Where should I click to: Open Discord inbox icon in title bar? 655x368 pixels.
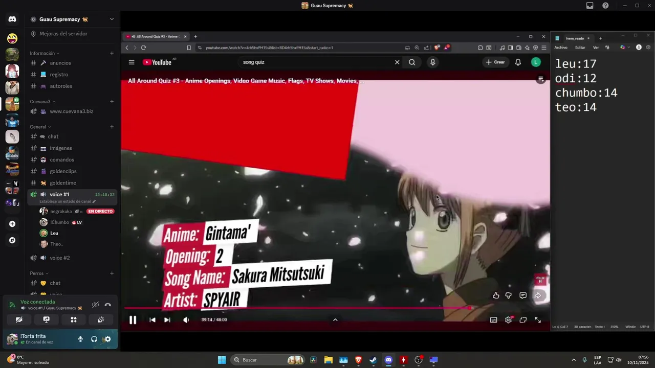[589, 6]
